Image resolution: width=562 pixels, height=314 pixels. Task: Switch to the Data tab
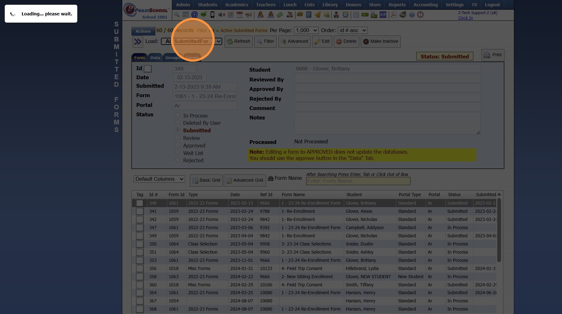(x=155, y=58)
